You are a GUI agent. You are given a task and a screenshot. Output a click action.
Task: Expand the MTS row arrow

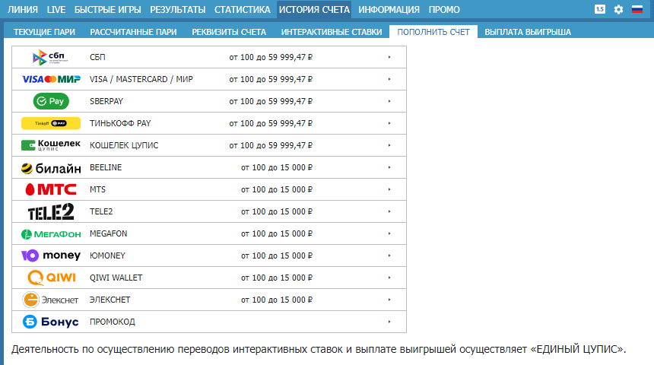click(x=389, y=190)
